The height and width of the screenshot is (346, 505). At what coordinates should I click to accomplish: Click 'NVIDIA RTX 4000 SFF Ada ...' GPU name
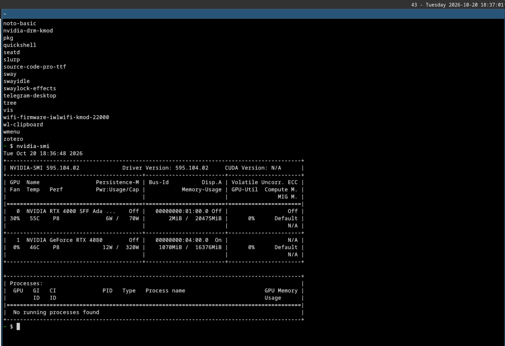point(71,211)
